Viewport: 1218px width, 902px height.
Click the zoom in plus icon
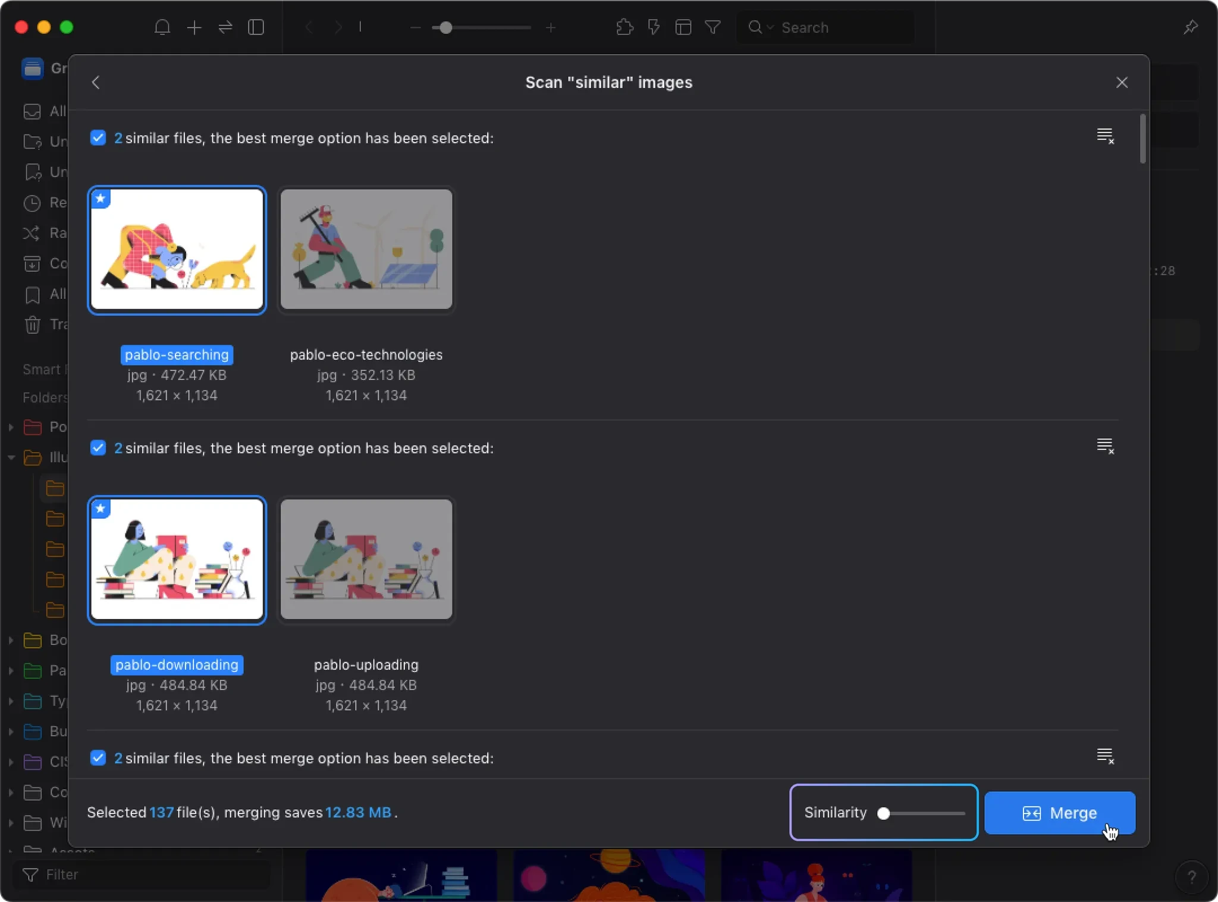[551, 27]
